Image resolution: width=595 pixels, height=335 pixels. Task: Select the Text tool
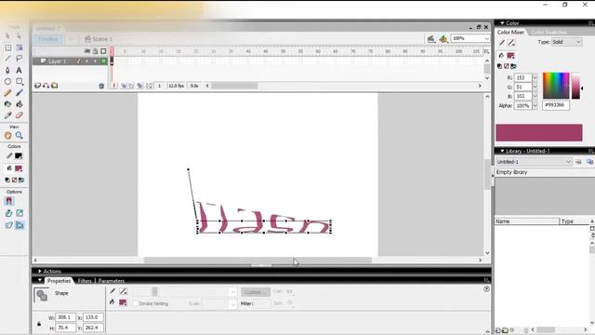coord(19,71)
